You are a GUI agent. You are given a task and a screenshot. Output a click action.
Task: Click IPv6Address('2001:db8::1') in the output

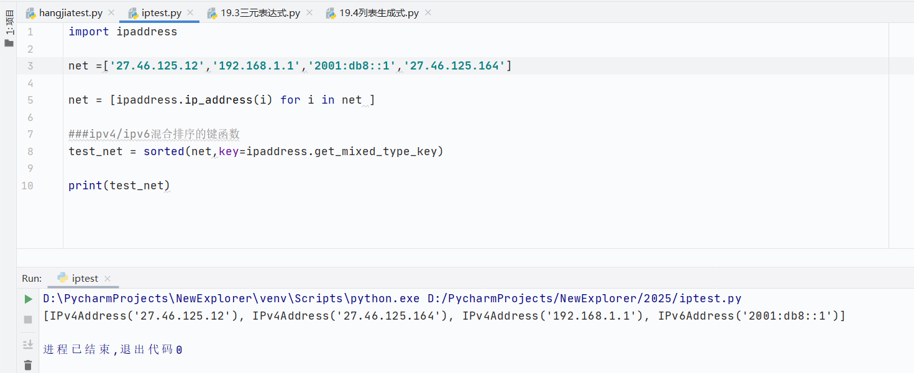tap(749, 317)
